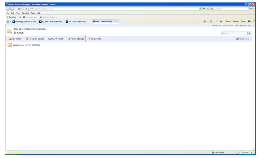The width and height of the screenshot is (260, 158).
Task: Open Folder Settings
Action: point(76,39)
